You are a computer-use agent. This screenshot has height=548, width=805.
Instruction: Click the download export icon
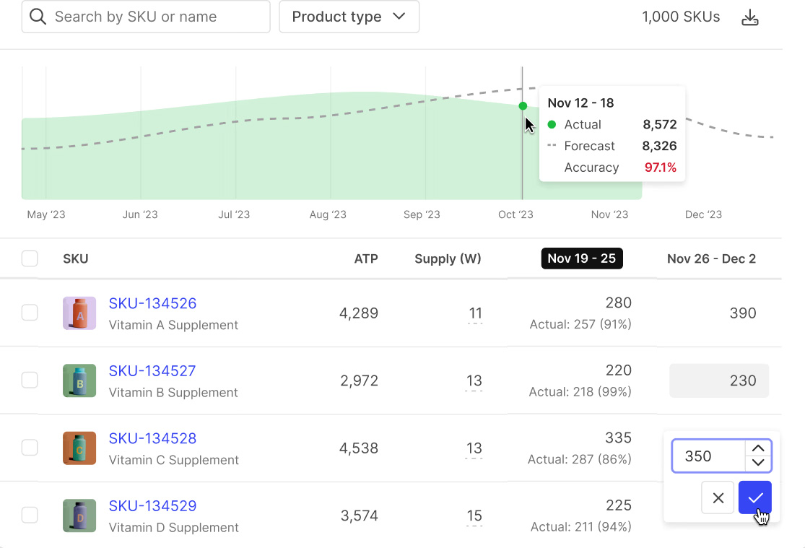pos(749,17)
